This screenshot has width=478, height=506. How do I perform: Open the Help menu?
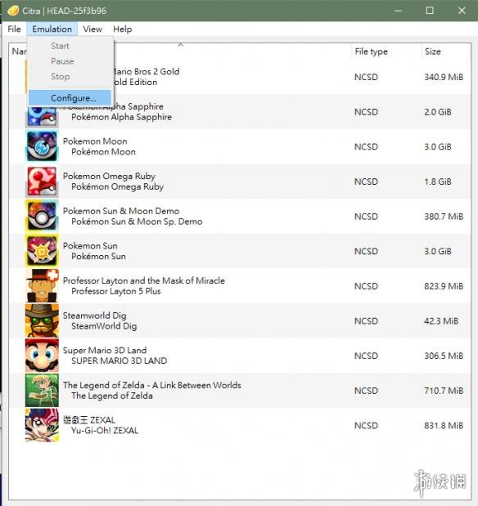click(x=123, y=29)
